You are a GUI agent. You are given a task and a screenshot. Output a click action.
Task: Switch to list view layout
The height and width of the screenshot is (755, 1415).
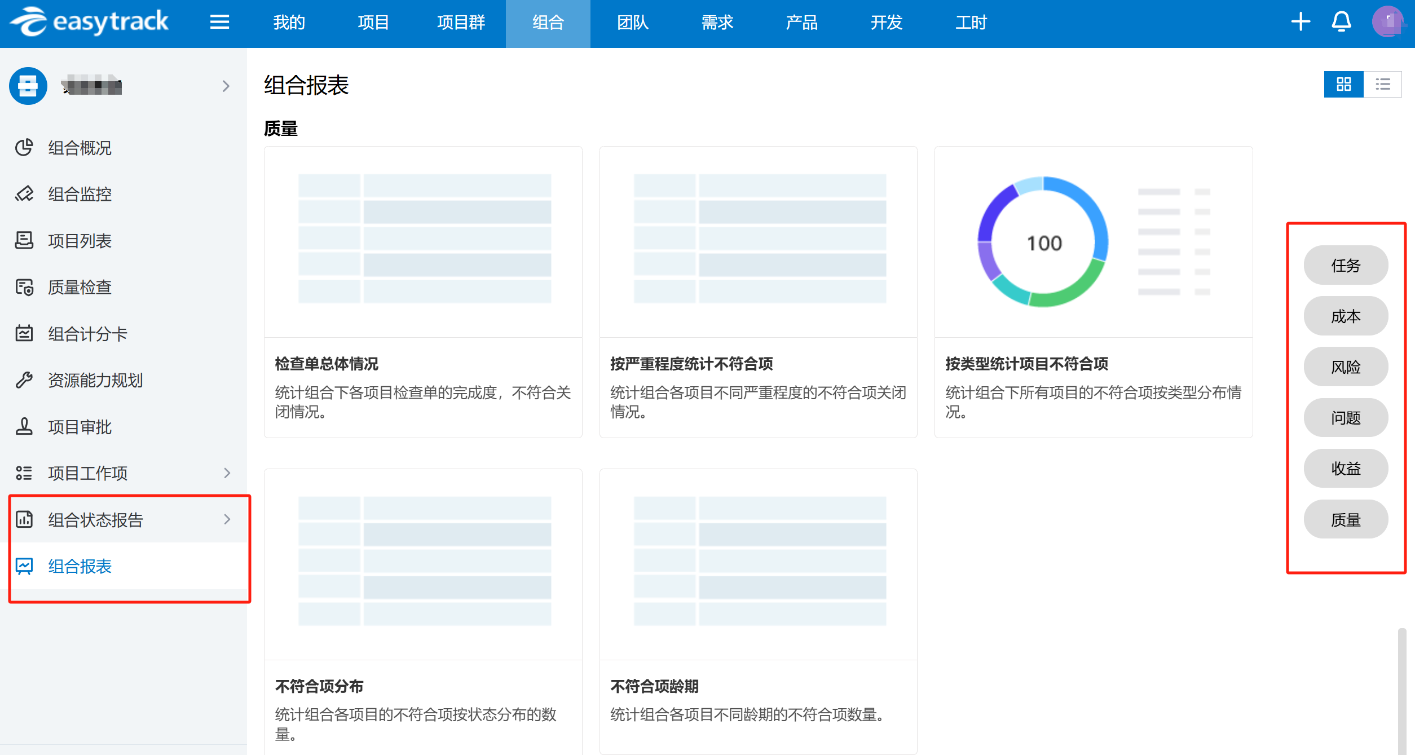click(x=1383, y=84)
